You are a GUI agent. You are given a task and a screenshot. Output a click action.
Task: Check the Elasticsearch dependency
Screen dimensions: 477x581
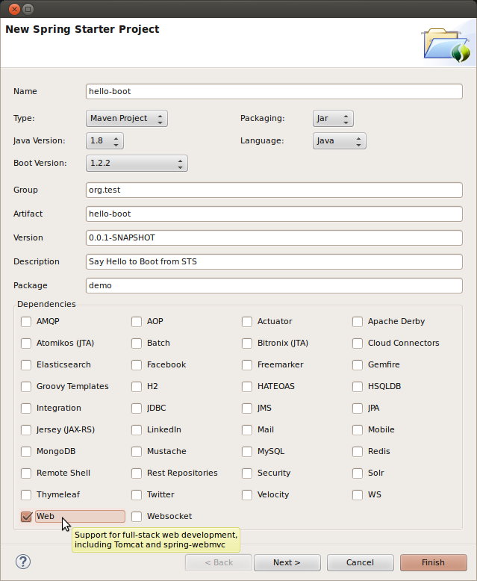tap(26, 365)
